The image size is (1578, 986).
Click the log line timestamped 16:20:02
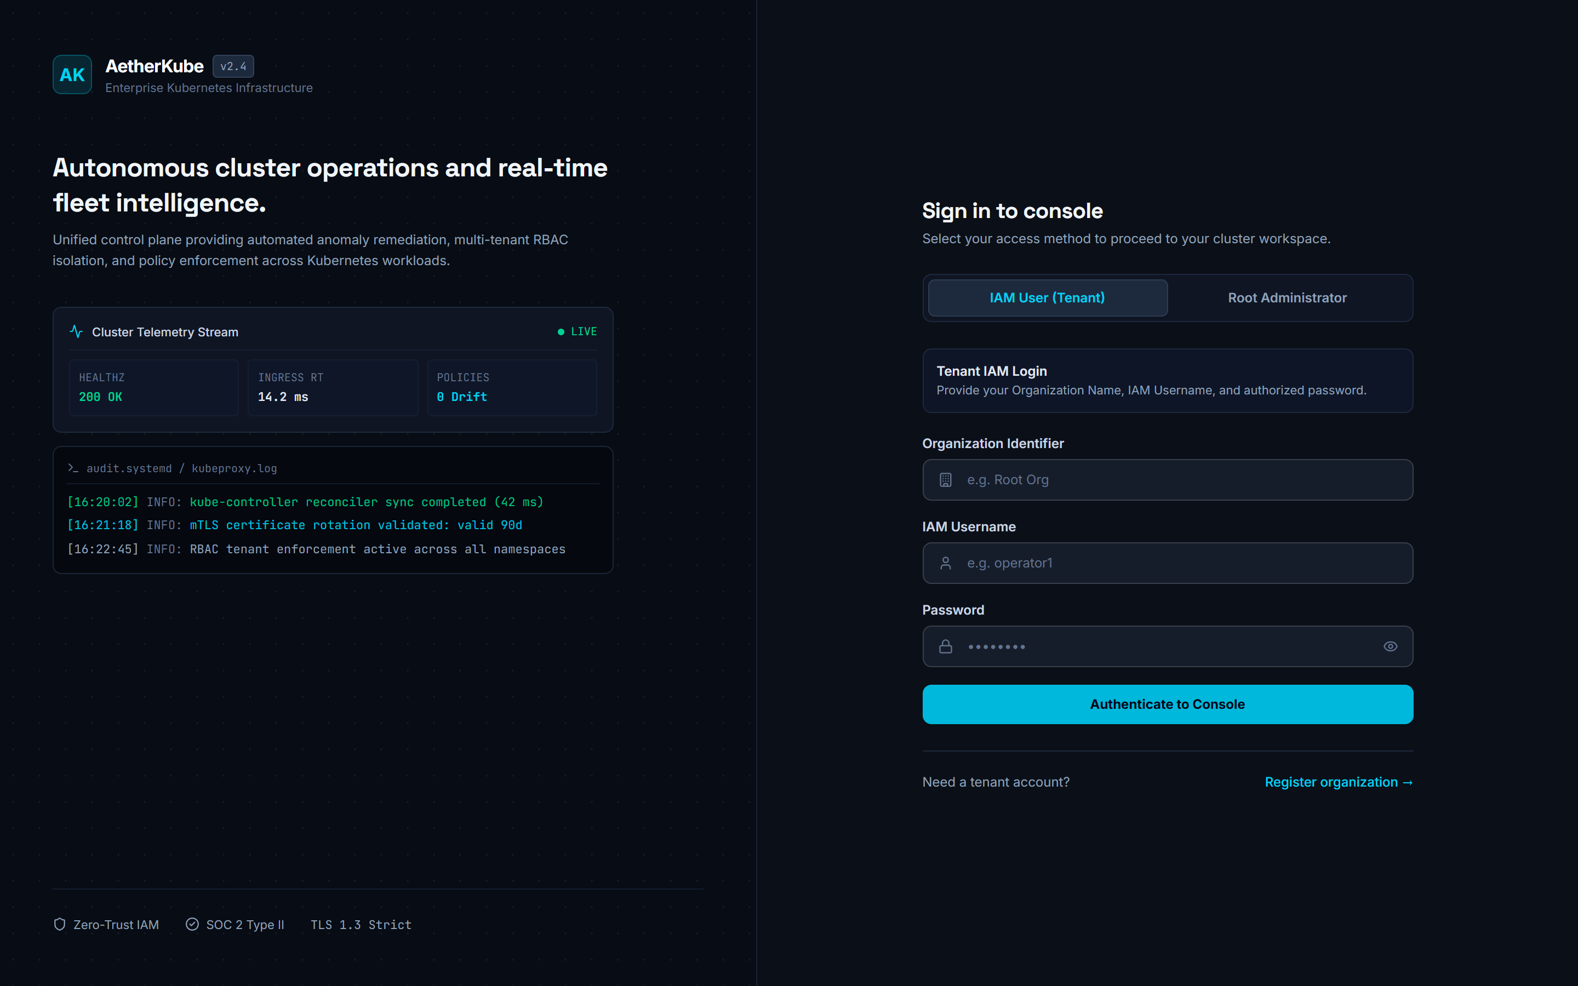tap(305, 502)
